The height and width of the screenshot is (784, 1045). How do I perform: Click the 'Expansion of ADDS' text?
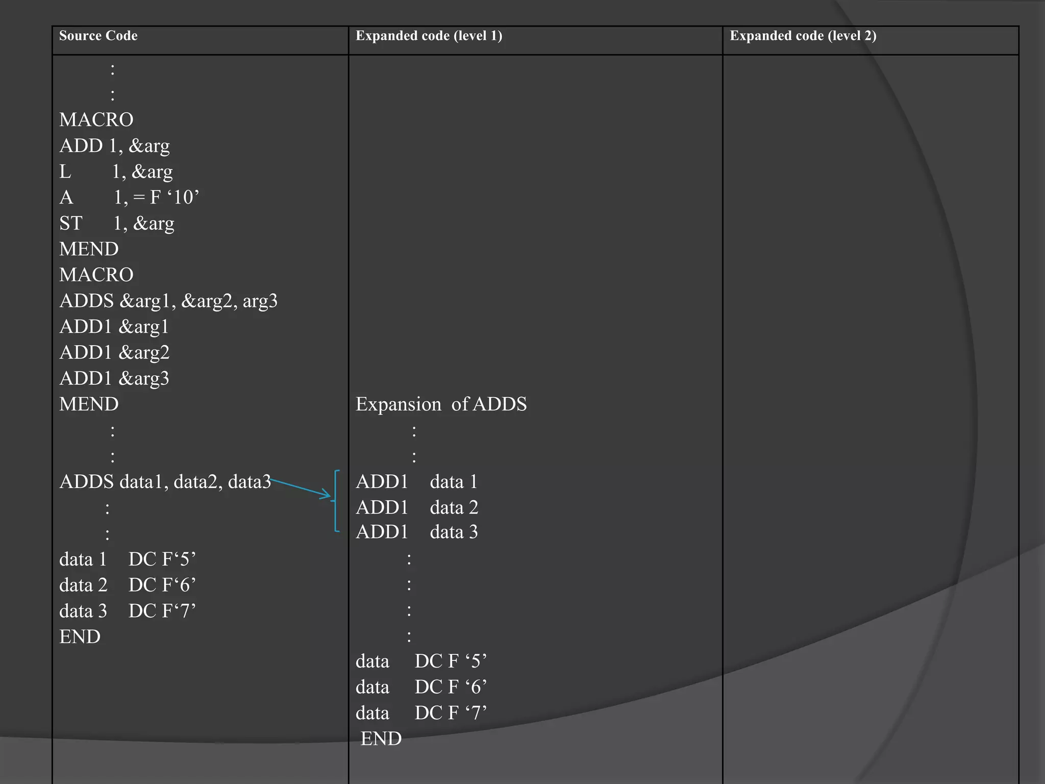441,404
